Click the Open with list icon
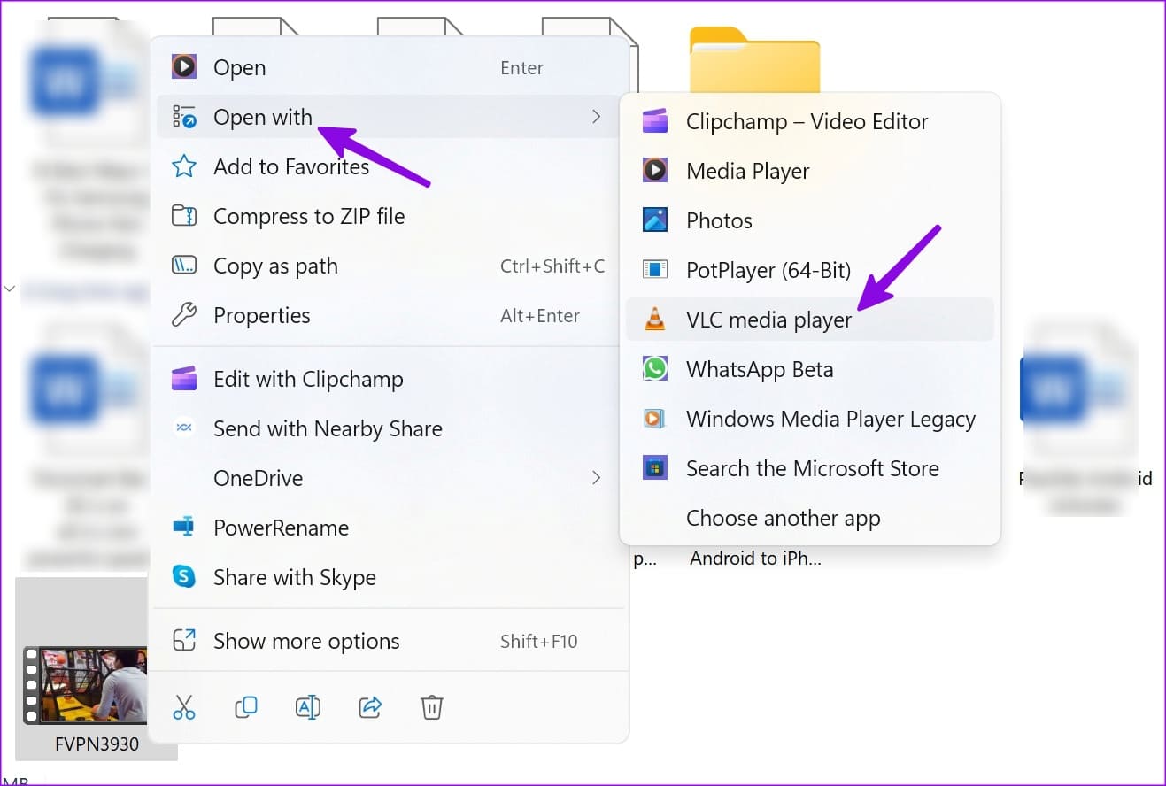This screenshot has height=786, width=1166. click(x=183, y=117)
